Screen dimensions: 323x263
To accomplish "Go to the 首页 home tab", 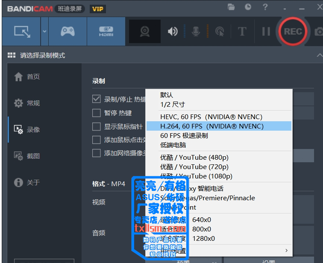I will tap(27, 76).
